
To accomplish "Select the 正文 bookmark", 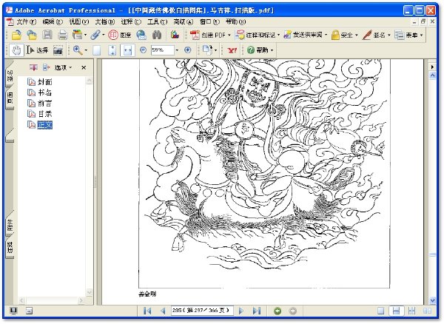I will pyautogui.click(x=44, y=125).
